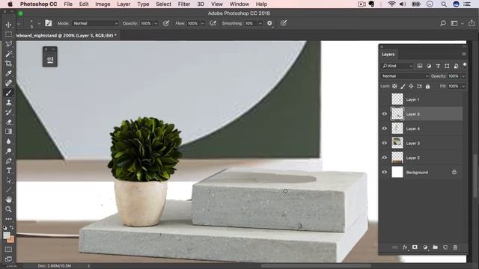Create a new layer
479x269 pixels.
445,247
